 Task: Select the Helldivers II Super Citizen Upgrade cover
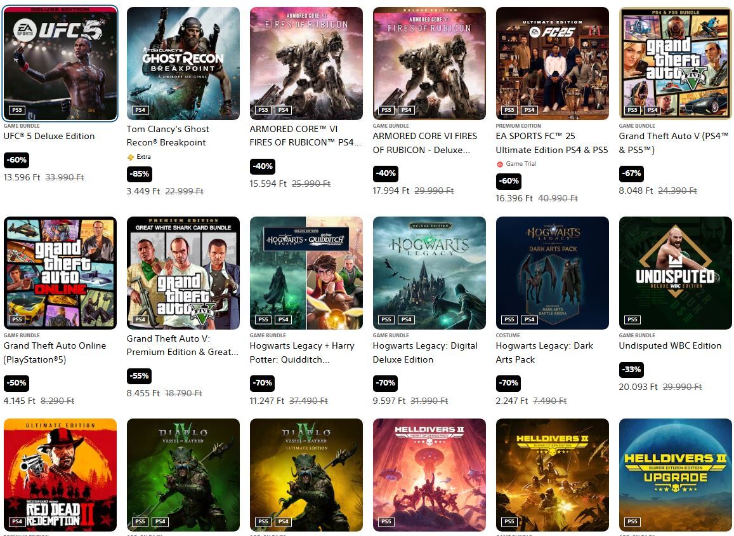[676, 474]
